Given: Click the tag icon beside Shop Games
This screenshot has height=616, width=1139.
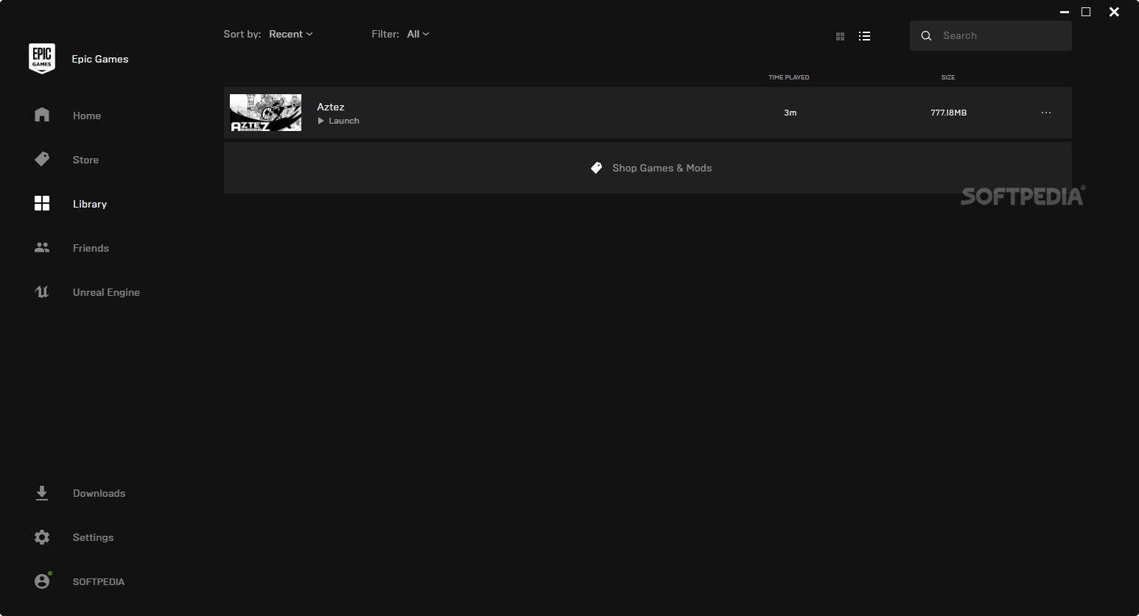Looking at the screenshot, I should (x=597, y=168).
